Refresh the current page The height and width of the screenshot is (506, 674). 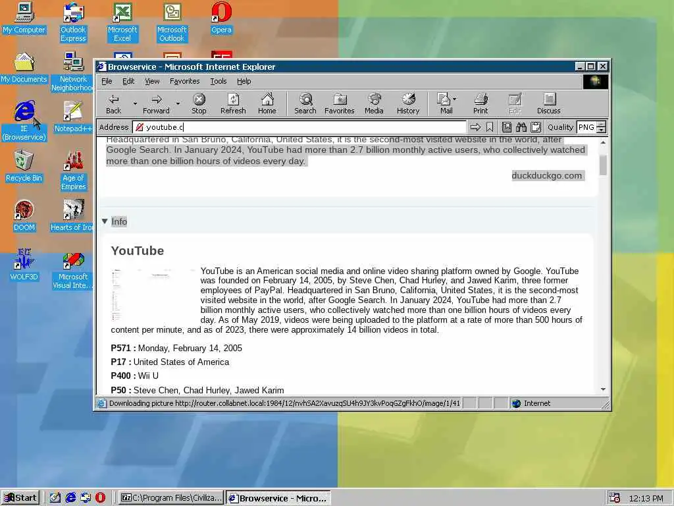point(233,103)
